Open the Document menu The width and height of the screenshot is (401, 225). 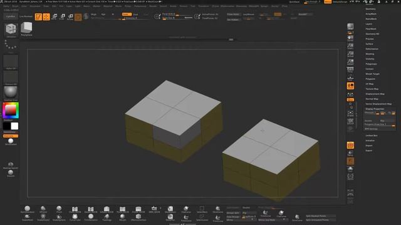coord(35,6)
